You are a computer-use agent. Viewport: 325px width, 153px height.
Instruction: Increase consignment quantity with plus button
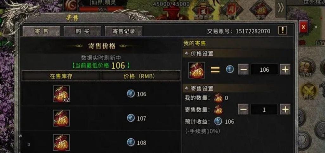pyautogui.click(x=285, y=110)
